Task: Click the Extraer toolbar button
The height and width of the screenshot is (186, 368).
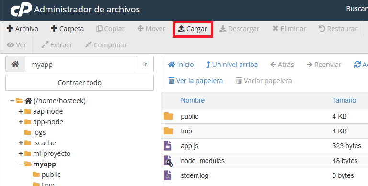Action: click(x=57, y=45)
